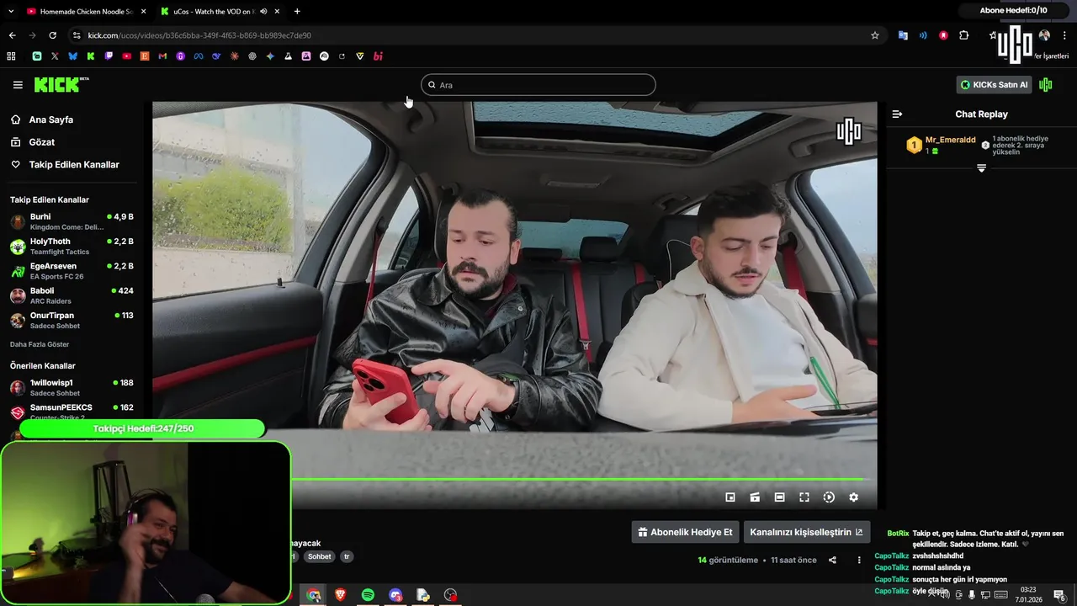View site information for kick.com
Image resolution: width=1077 pixels, height=606 pixels.
tap(77, 35)
